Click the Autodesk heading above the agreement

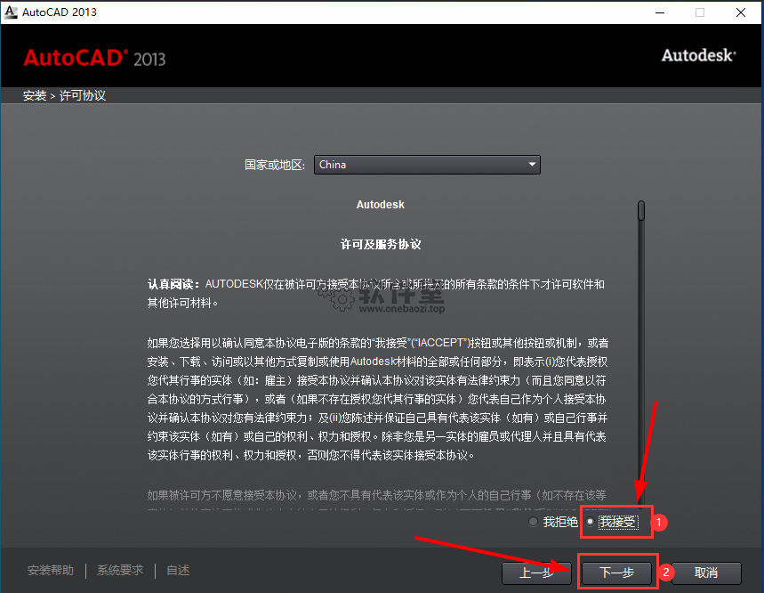tap(381, 205)
